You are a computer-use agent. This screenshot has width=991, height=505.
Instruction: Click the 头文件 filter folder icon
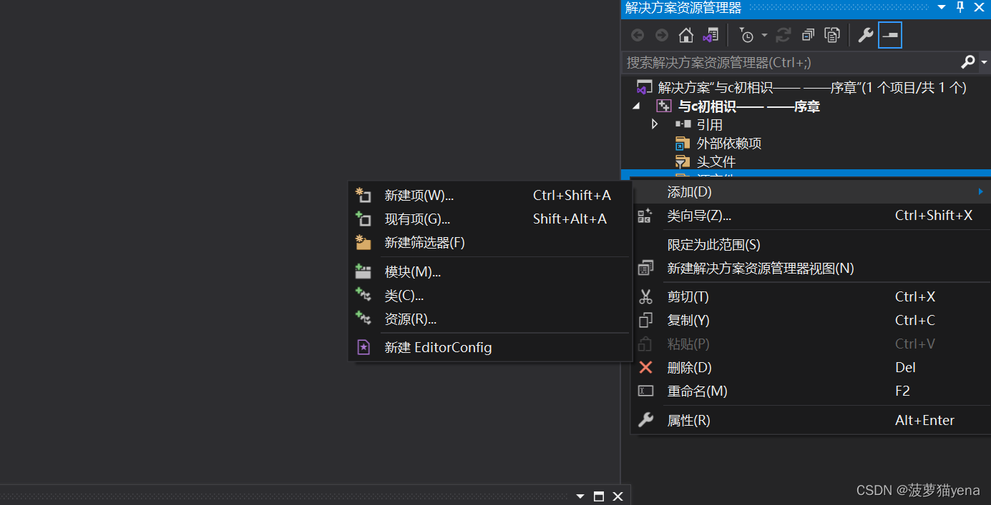point(683,162)
